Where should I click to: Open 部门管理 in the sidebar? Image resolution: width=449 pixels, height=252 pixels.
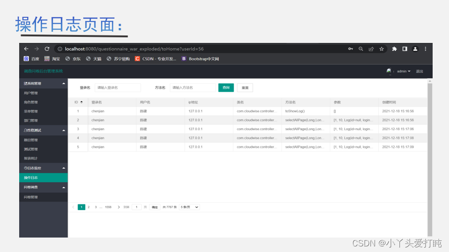(x=31, y=120)
